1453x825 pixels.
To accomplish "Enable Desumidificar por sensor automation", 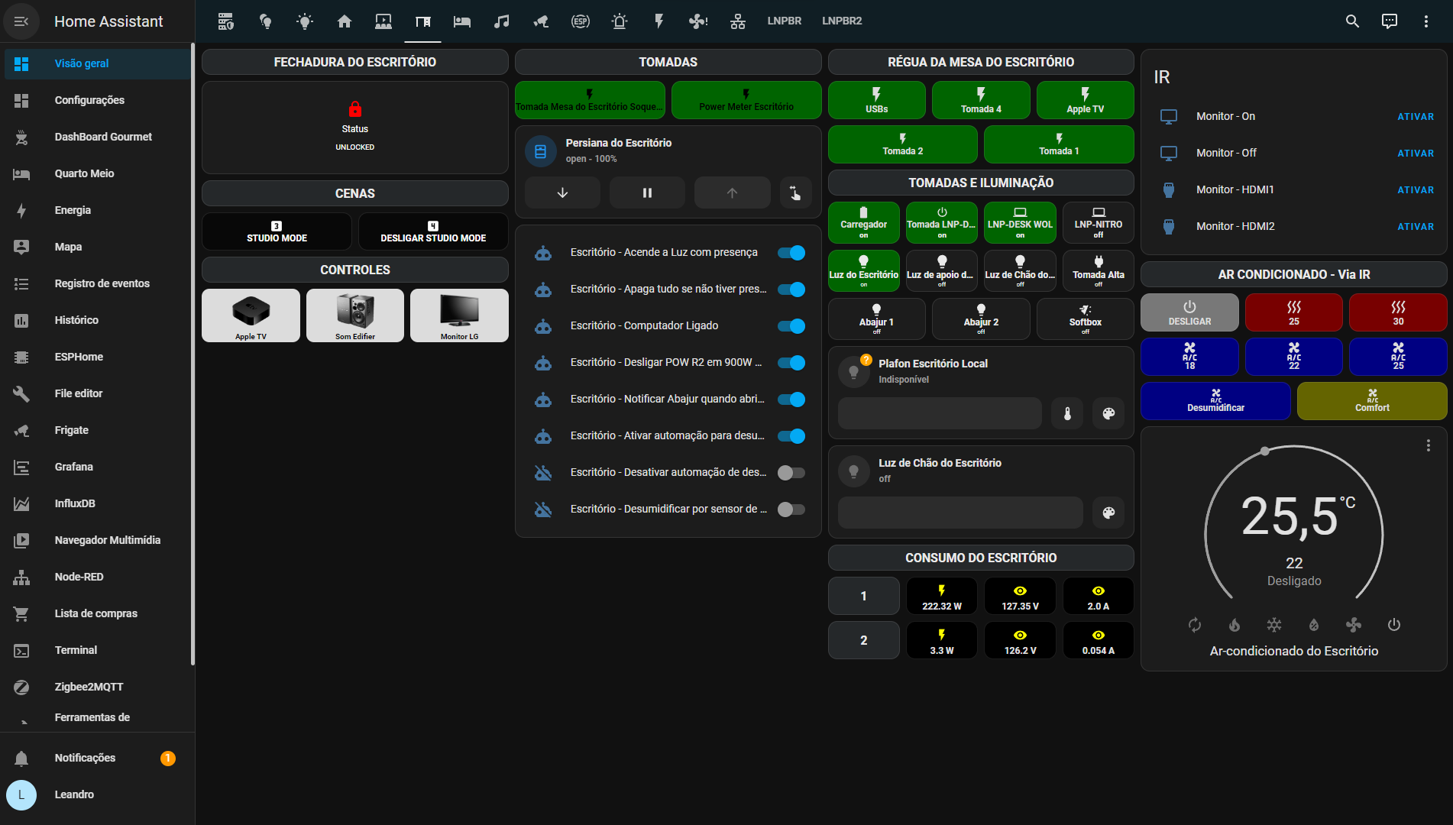I will pyautogui.click(x=791, y=510).
